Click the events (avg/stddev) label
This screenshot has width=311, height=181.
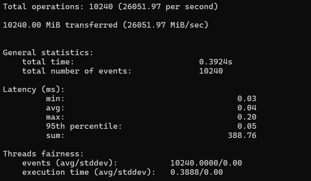click(70, 163)
